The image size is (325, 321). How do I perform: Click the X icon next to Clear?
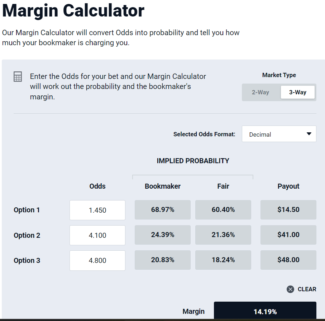point(290,289)
